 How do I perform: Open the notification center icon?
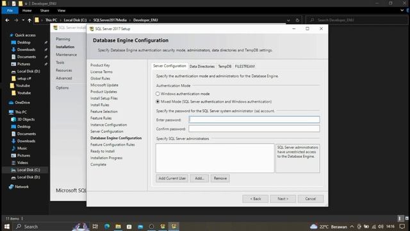tap(402, 227)
